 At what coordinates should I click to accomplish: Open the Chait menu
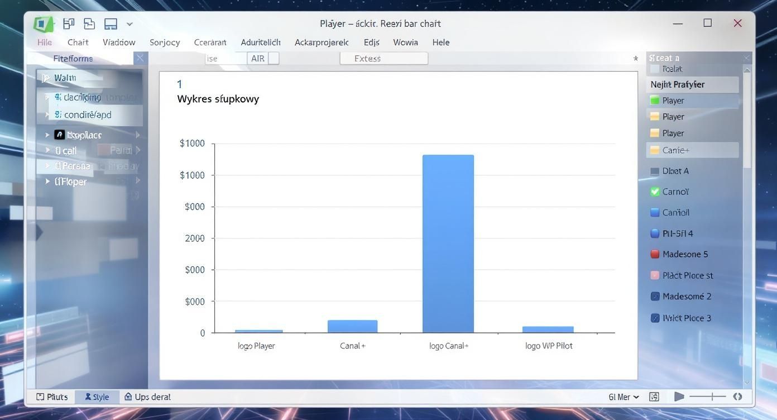click(x=78, y=42)
